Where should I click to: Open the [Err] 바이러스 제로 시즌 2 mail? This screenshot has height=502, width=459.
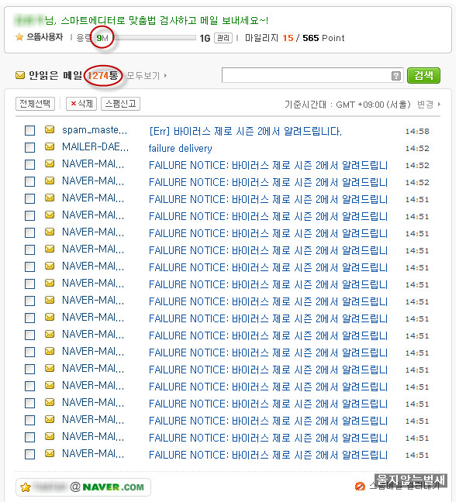(x=246, y=131)
